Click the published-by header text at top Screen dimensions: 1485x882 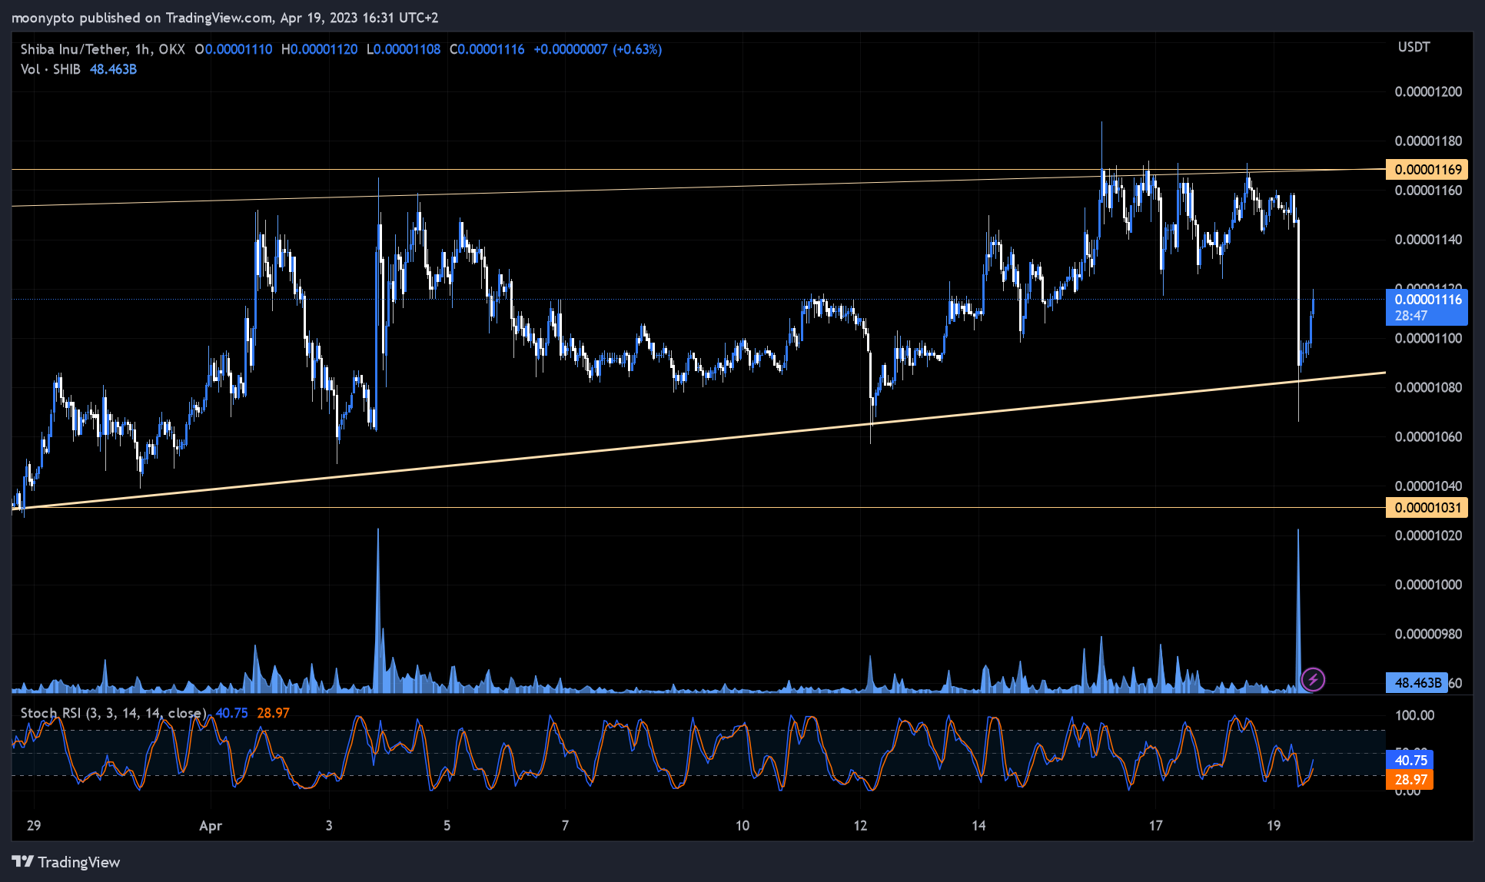225,17
